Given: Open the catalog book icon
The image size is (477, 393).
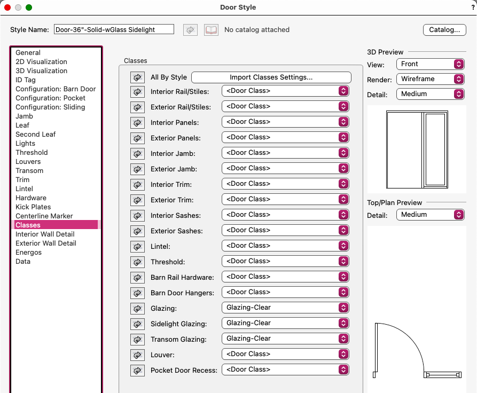Looking at the screenshot, I should pos(210,30).
